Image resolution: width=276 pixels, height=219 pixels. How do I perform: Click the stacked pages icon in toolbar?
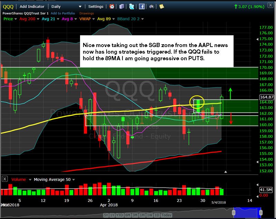(122, 7)
